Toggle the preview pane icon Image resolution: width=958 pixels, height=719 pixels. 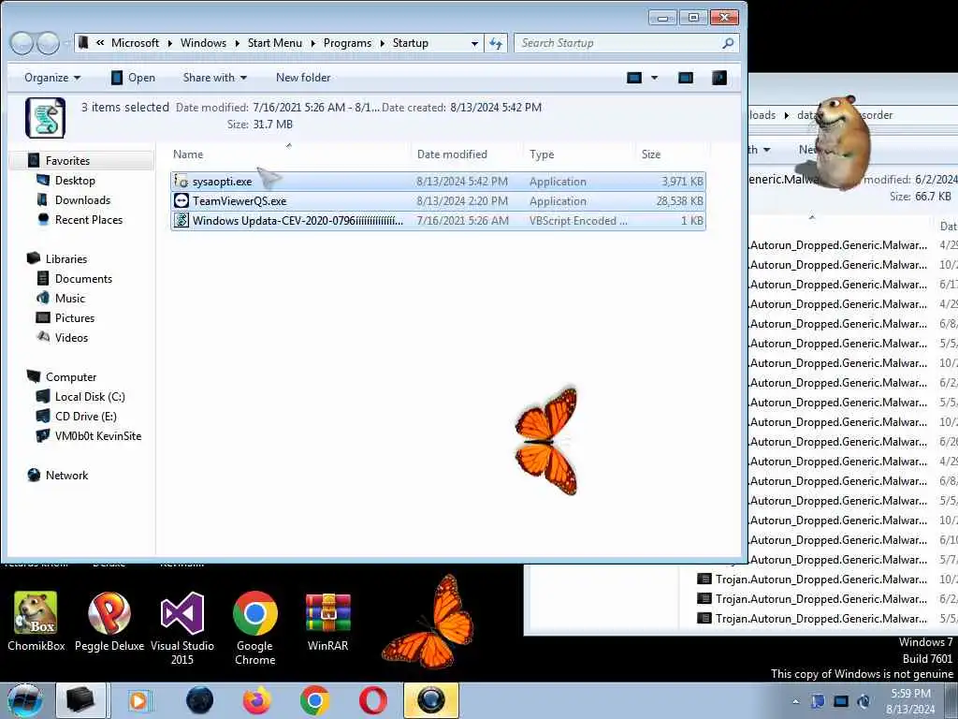tap(686, 78)
